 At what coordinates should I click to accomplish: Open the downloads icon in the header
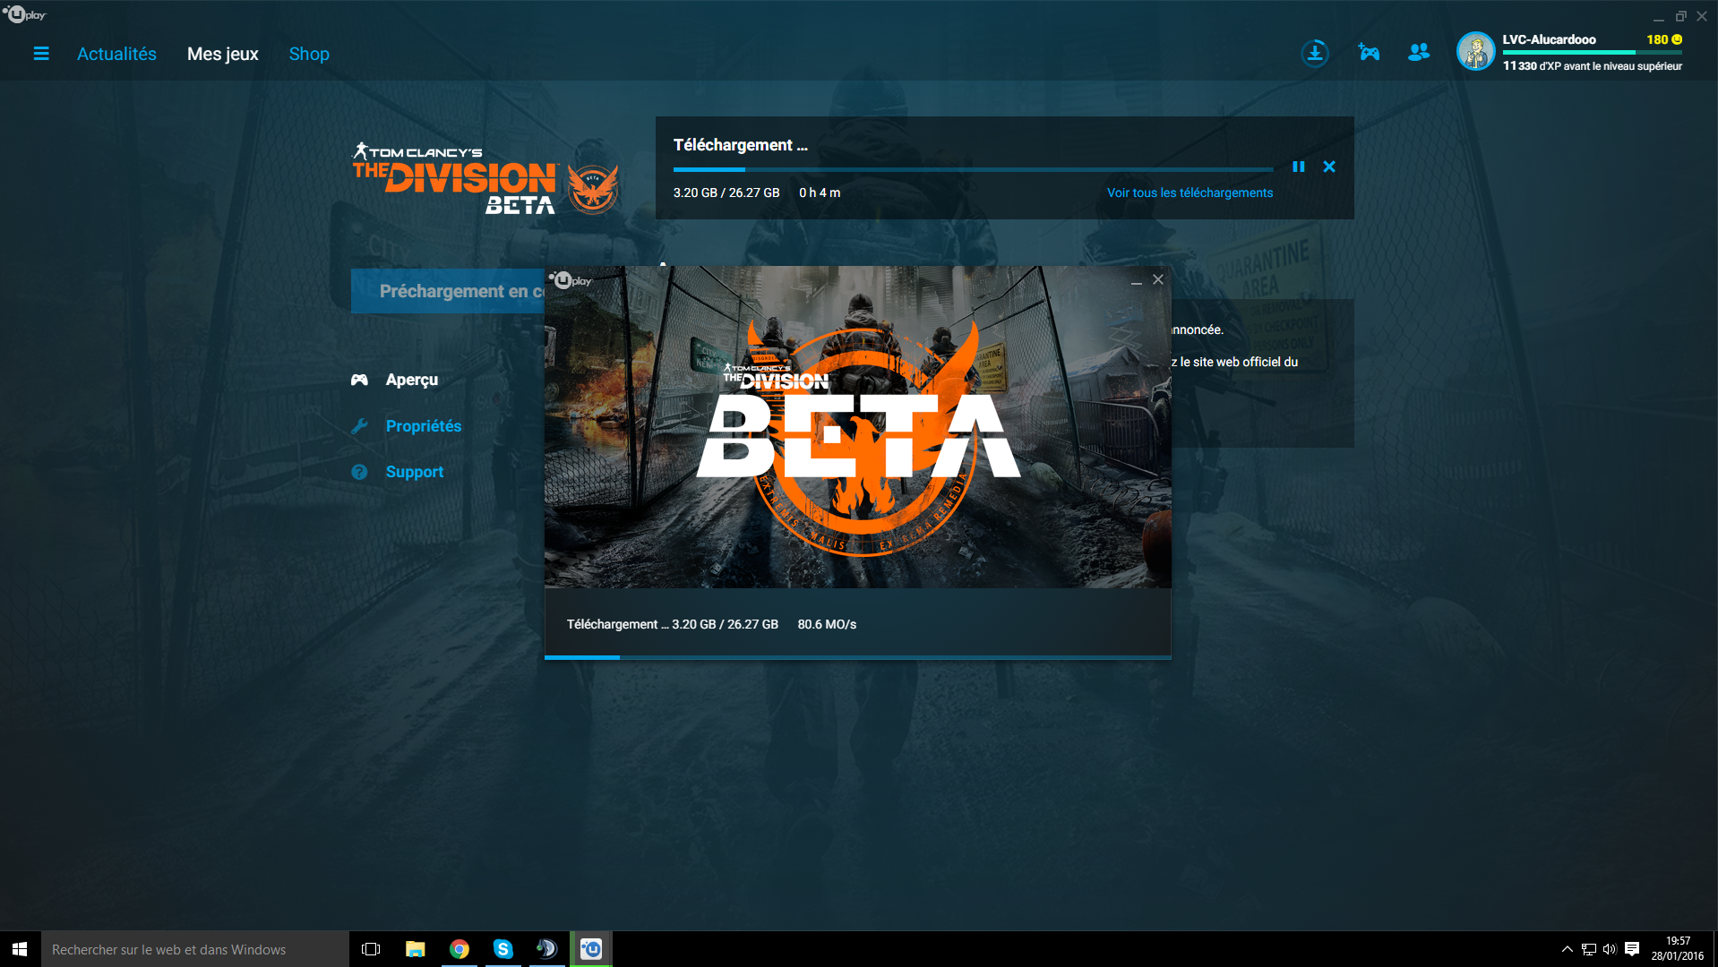point(1314,53)
